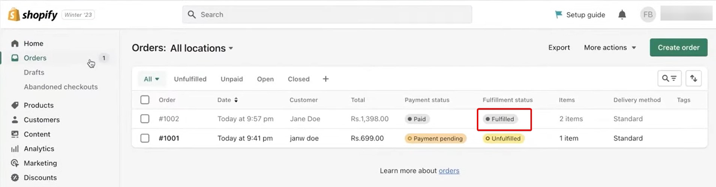This screenshot has height=187, width=716.
Task: Click the search and filter orders icon
Action: [669, 79]
